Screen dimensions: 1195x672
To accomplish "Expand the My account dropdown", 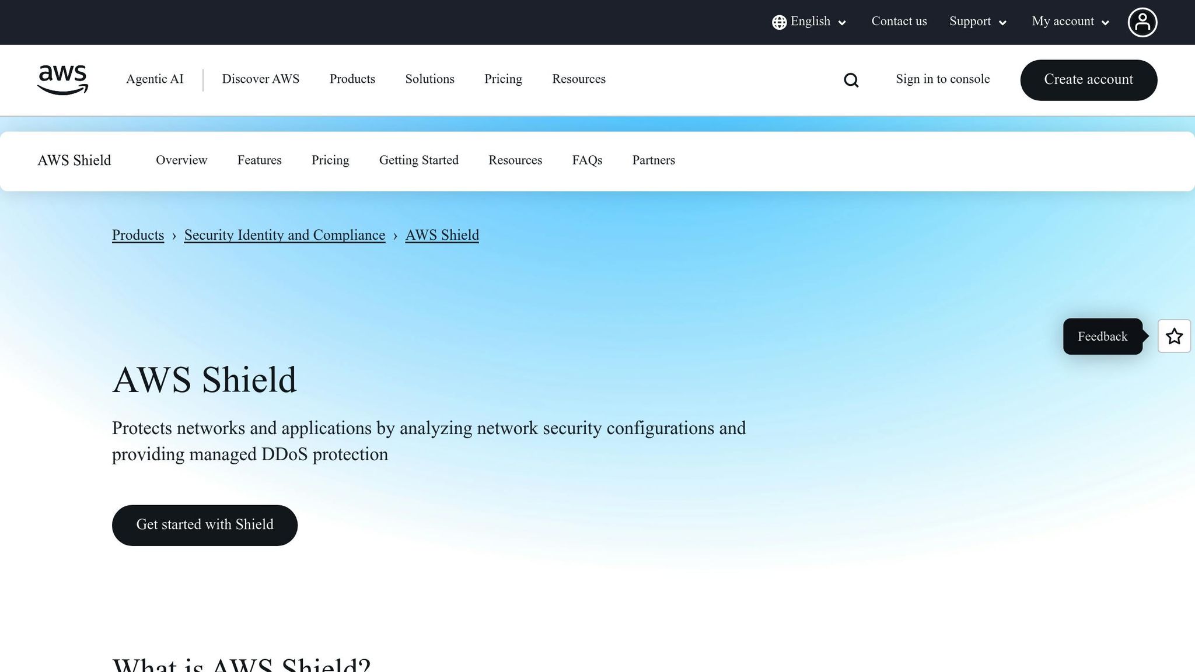I will [1070, 22].
